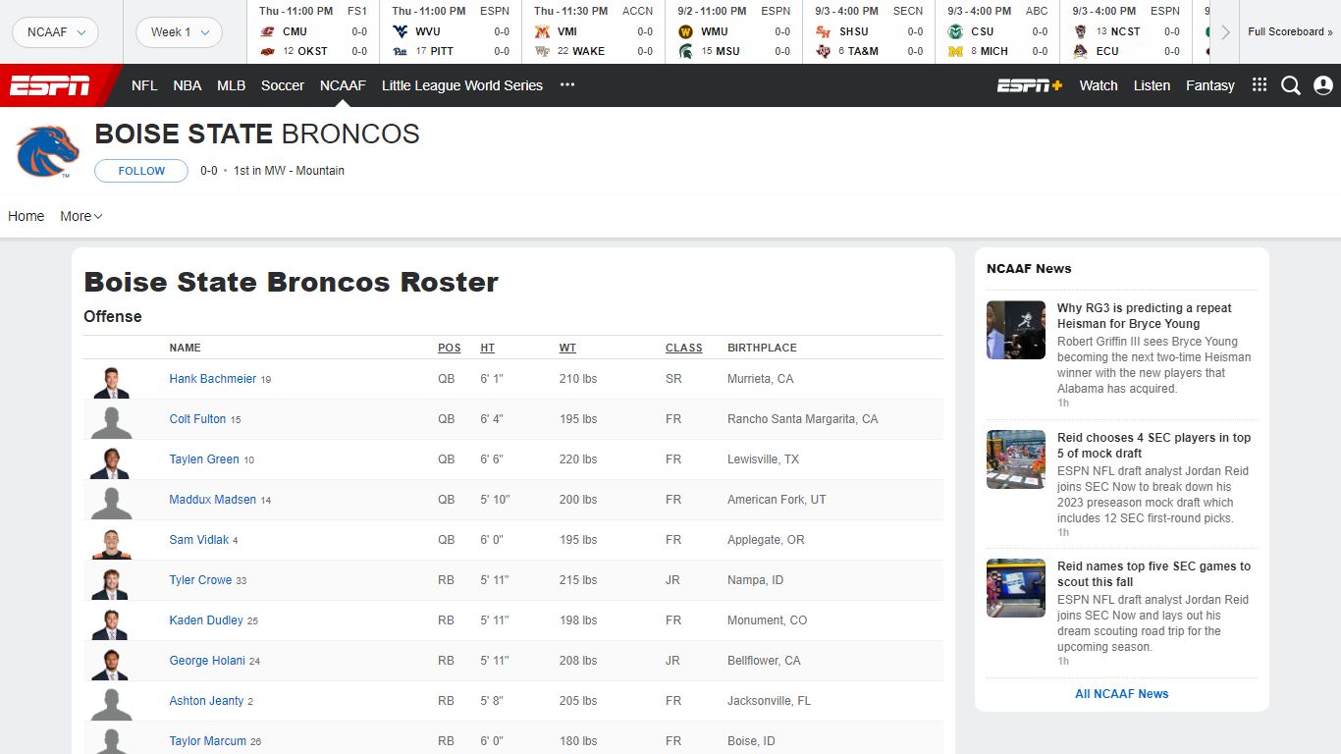Open Maddux Madsen player page

(213, 500)
